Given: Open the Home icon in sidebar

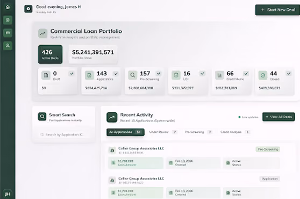Looking at the screenshot, I should 8,7.
